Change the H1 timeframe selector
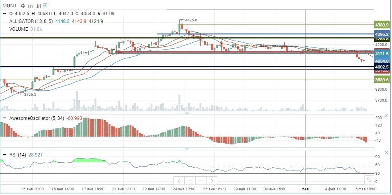Screen dimensions: 392x195 (x=30, y=6)
